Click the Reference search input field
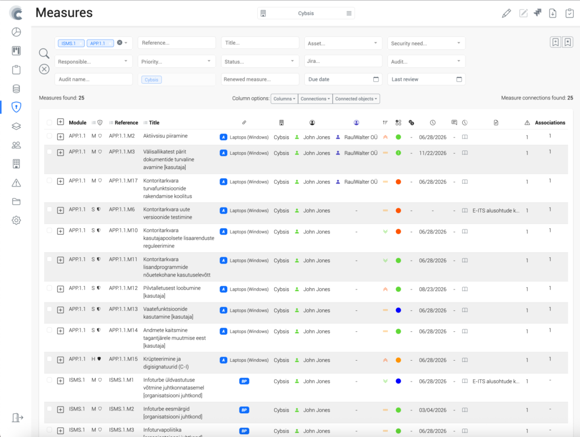Image resolution: width=580 pixels, height=437 pixels. coord(177,43)
